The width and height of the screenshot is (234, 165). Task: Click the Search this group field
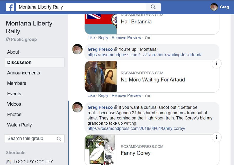[x=34, y=138]
